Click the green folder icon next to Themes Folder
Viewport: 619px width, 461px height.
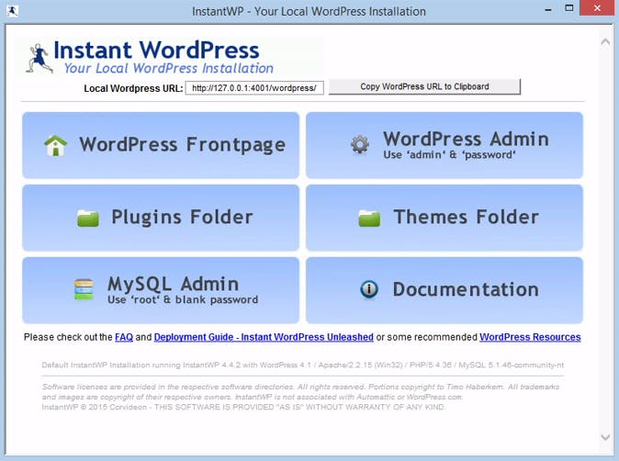coord(369,219)
